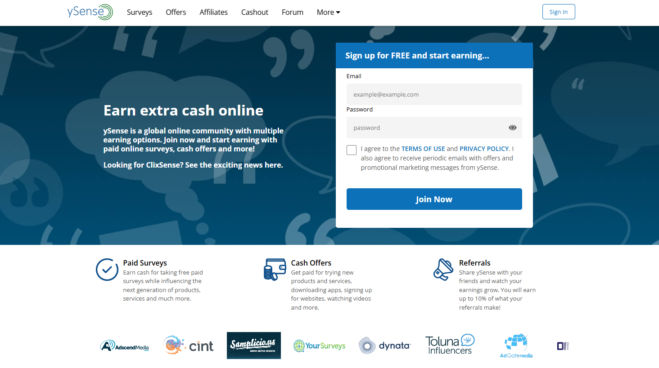Viewport: 659px width, 368px height.
Task: Click the Sign In button
Action: [x=558, y=12]
